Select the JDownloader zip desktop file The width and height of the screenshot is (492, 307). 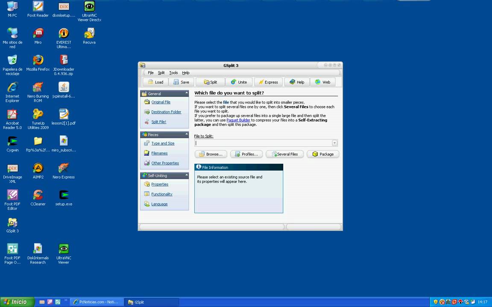click(64, 66)
